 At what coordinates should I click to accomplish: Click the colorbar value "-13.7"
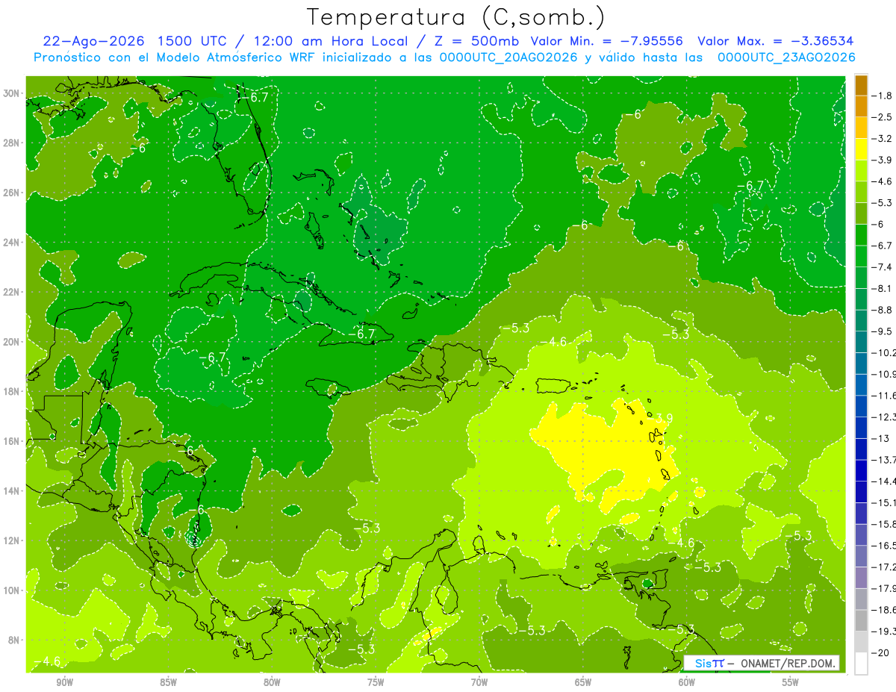tap(884, 459)
